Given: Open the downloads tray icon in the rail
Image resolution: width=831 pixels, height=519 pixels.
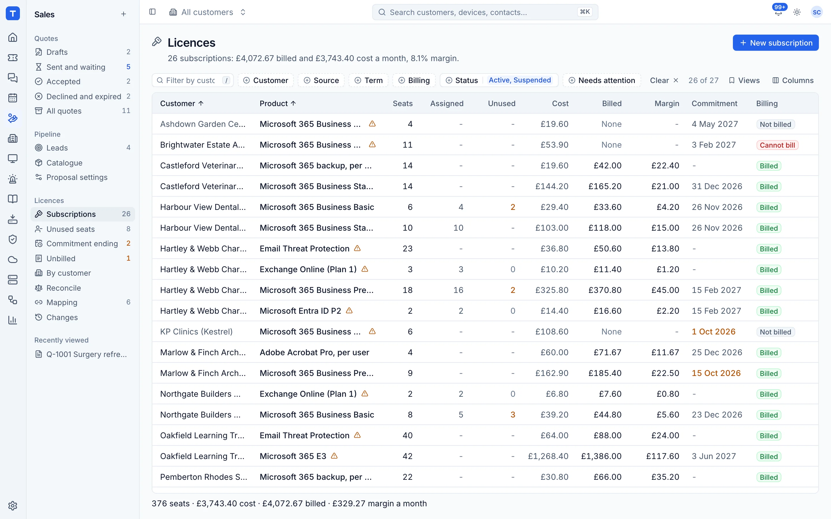Looking at the screenshot, I should [13, 219].
